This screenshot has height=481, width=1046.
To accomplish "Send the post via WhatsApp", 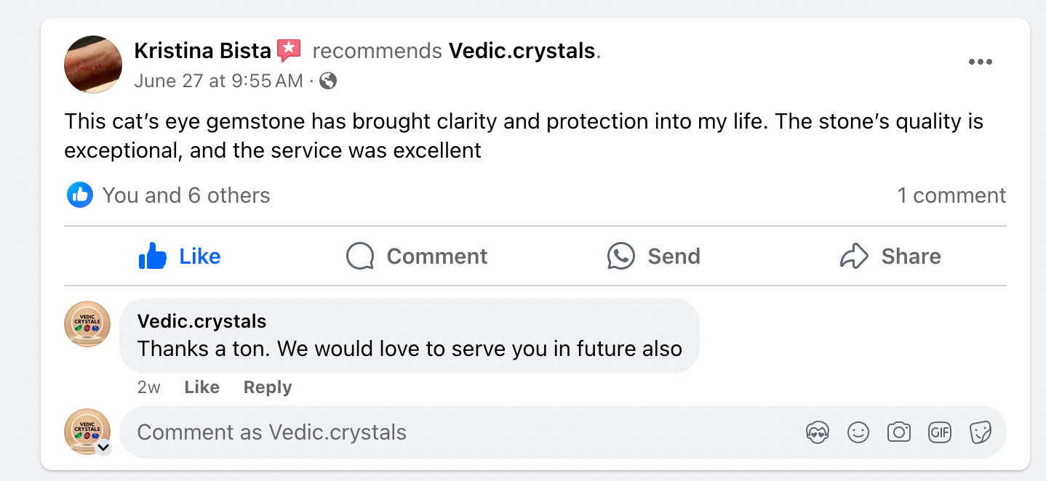I will pyautogui.click(x=654, y=256).
